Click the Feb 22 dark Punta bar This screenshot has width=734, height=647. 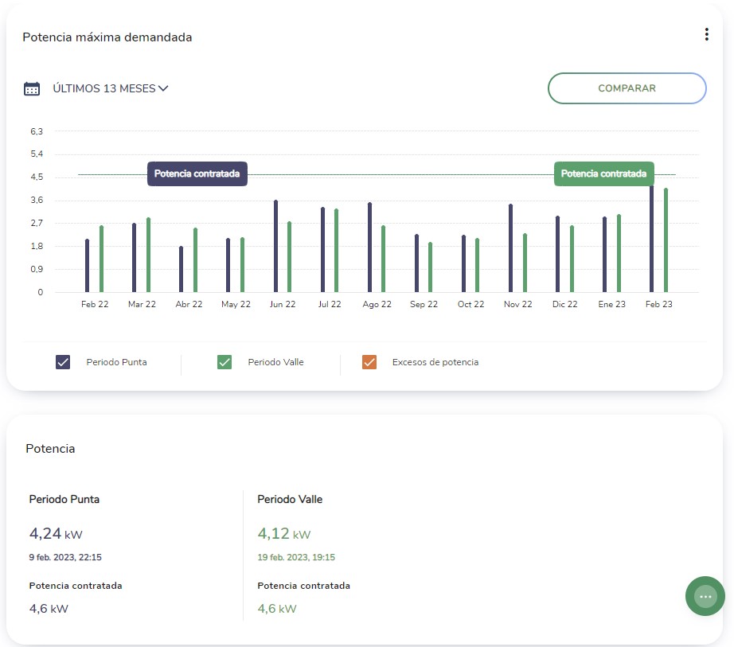pyautogui.click(x=87, y=266)
